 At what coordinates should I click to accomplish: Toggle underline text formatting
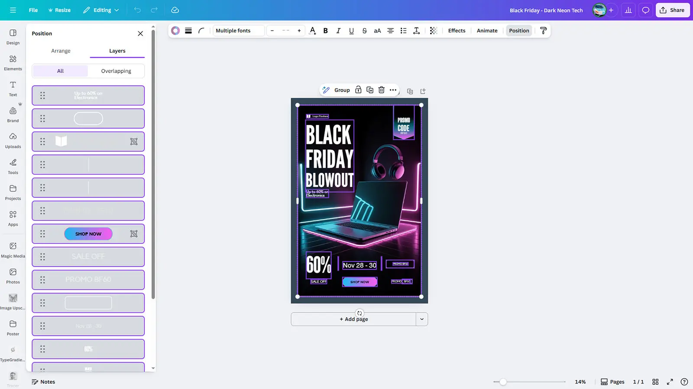coord(351,31)
